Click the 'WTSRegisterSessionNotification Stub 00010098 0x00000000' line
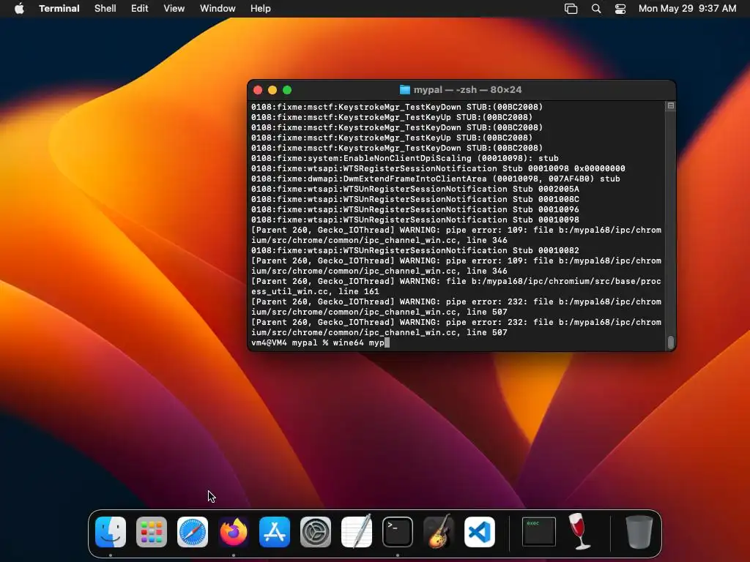Viewport: 750px width, 562px height. (x=438, y=169)
